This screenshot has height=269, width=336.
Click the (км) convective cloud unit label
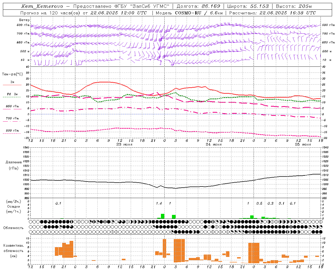14,256
